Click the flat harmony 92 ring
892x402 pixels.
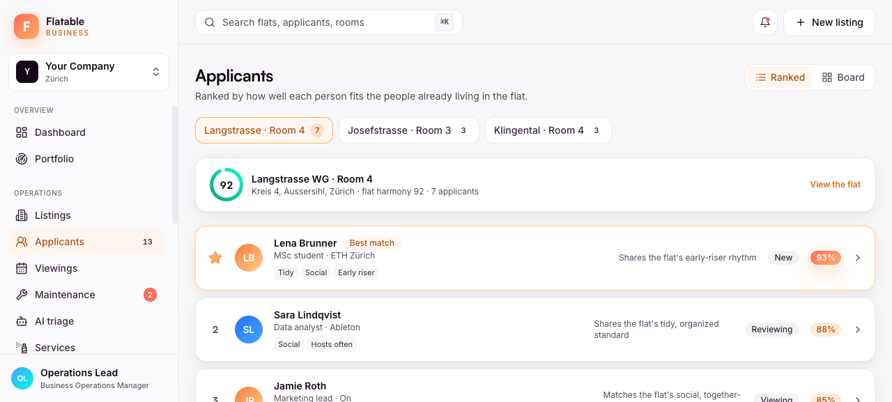click(x=226, y=185)
